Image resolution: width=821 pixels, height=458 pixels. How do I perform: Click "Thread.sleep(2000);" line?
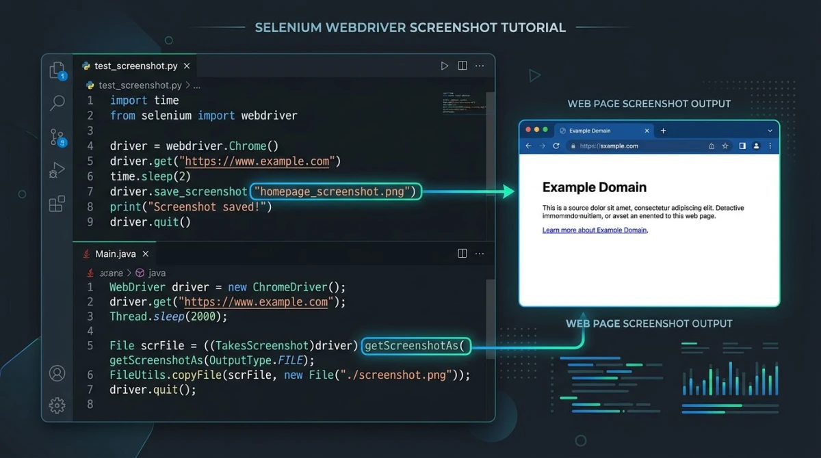pyautogui.click(x=168, y=316)
